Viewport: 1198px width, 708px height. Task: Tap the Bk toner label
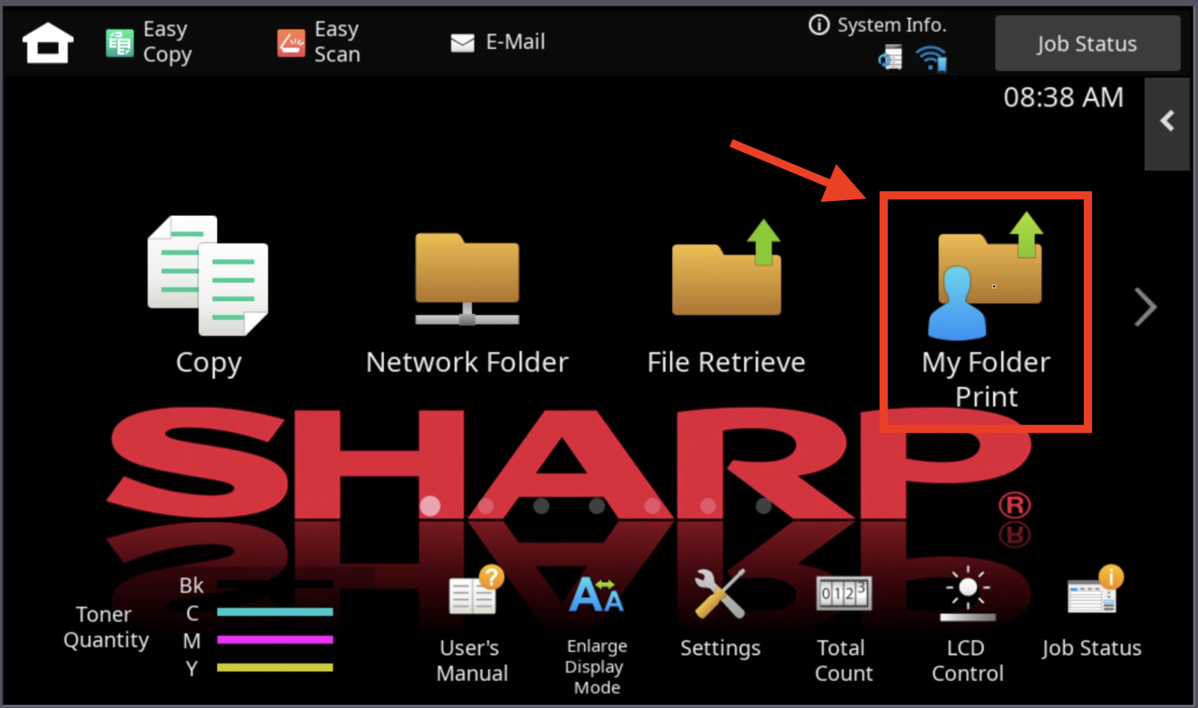[192, 585]
